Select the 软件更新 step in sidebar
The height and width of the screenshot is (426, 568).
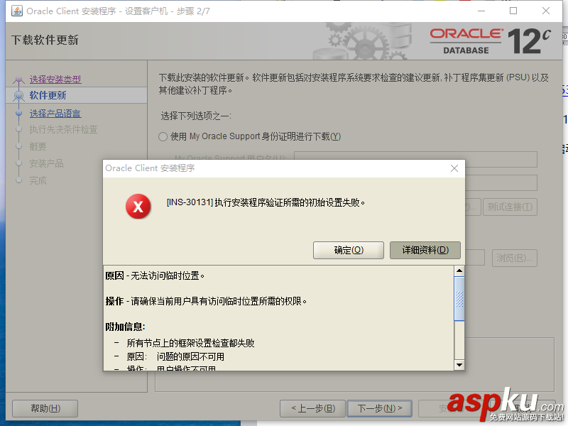48,95
